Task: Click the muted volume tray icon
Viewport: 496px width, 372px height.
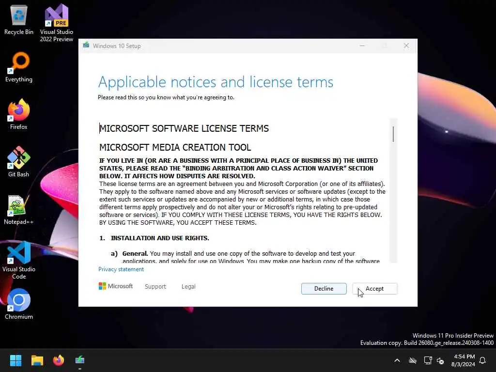Action: click(x=440, y=360)
